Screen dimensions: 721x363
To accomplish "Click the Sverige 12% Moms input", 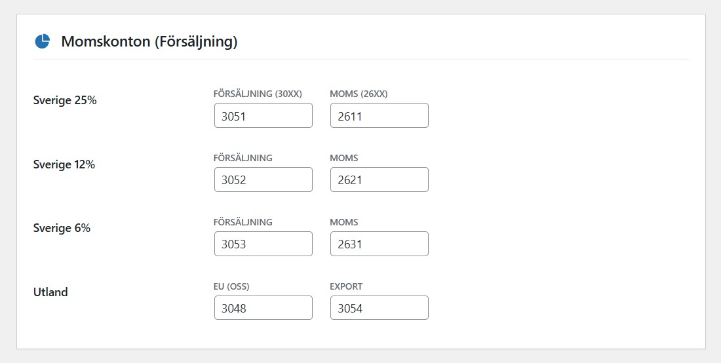I will coord(379,180).
